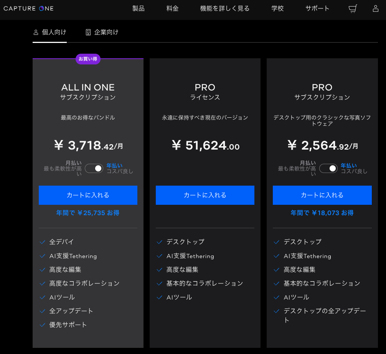Expand the 学校 menu

pyautogui.click(x=277, y=8)
